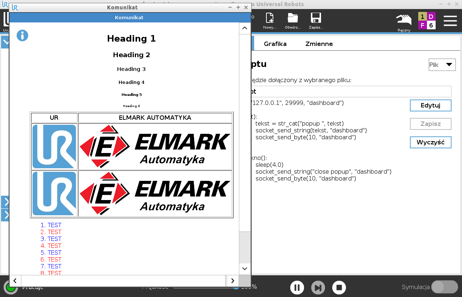Click the "Heading 6" text
The image size is (462, 297).
click(x=132, y=106)
